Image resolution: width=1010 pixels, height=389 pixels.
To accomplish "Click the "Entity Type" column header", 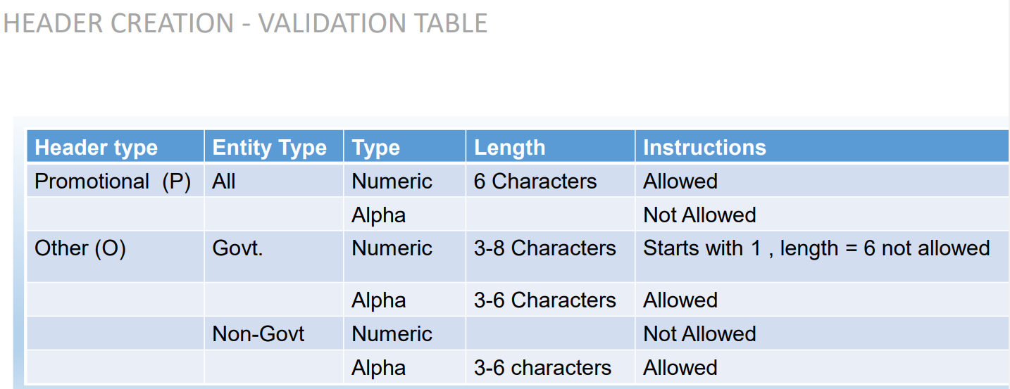I will click(x=269, y=148).
